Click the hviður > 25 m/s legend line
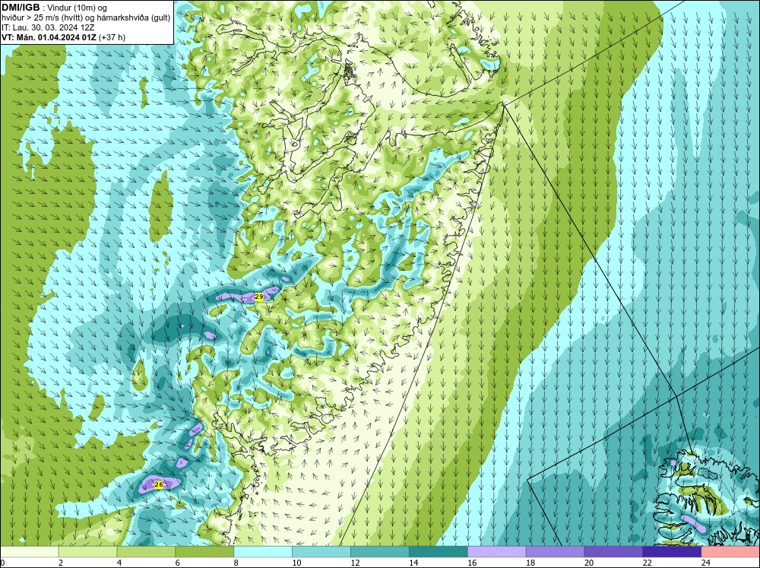Viewport: 760px width, 568px height. pyautogui.click(x=86, y=17)
